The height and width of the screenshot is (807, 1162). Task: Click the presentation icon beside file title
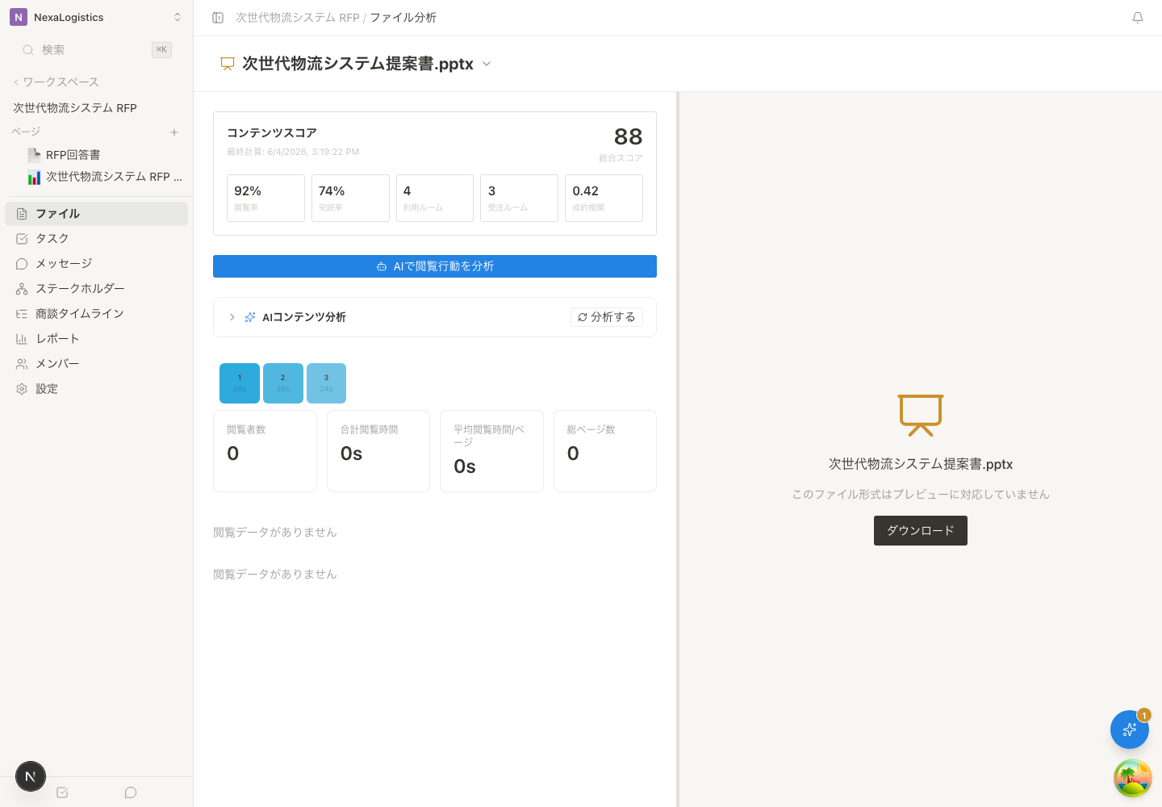[x=228, y=64]
